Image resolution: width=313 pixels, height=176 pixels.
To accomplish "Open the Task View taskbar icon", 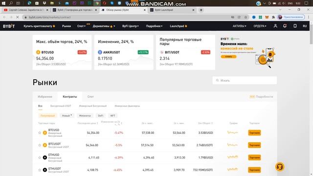I will (18, 3).
